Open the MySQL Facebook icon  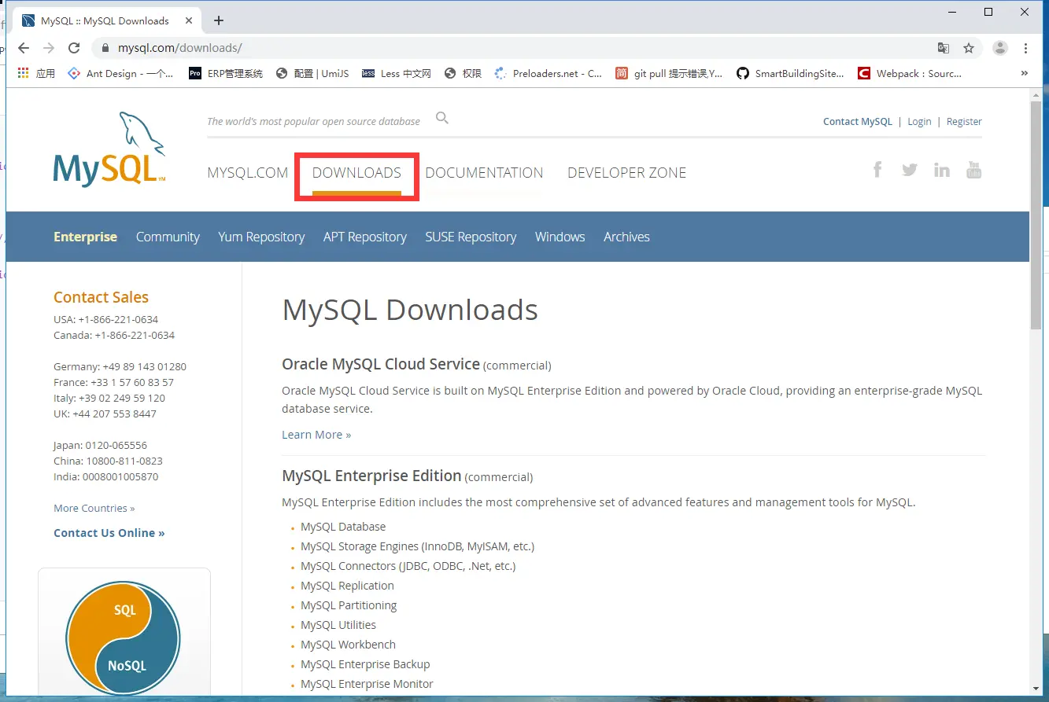pos(877,169)
